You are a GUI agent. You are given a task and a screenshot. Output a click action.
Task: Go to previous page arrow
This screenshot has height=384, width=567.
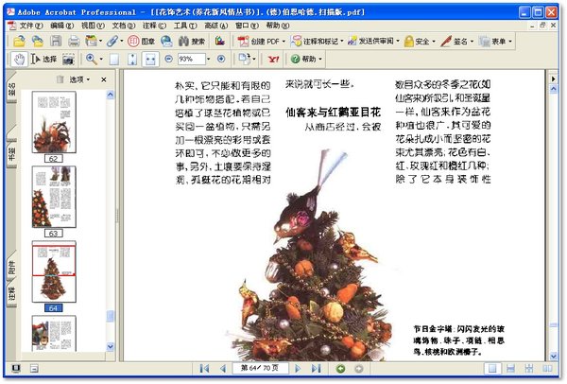(x=223, y=369)
